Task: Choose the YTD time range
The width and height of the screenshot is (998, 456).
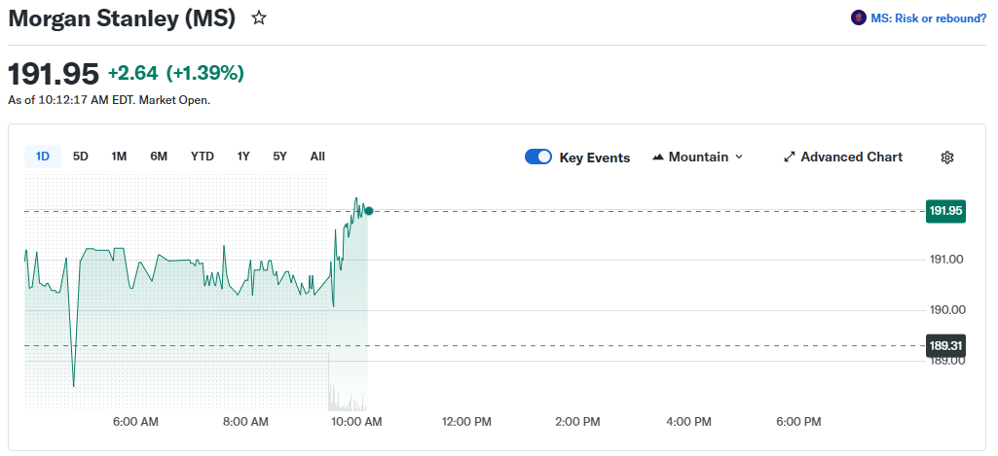Action: pos(203,157)
